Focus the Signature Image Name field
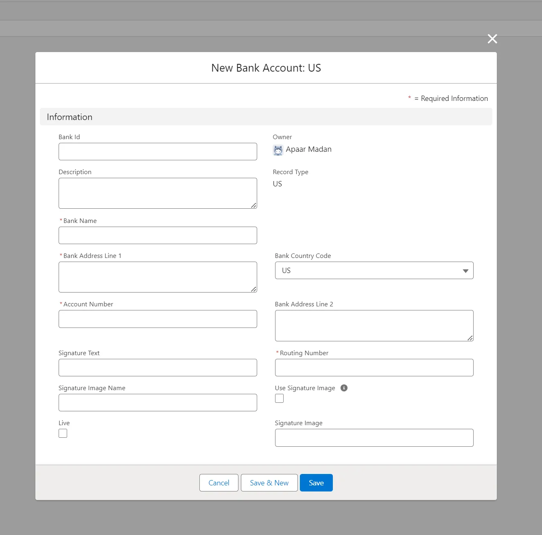The image size is (542, 535). (x=157, y=403)
